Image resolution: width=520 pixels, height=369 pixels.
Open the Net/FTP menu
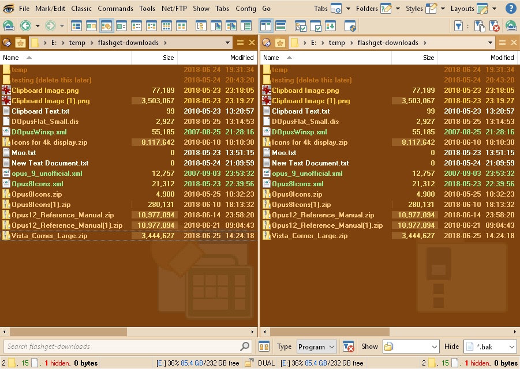tap(174, 9)
